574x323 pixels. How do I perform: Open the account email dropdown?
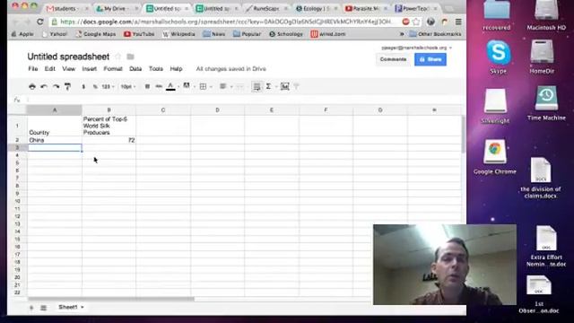point(416,48)
